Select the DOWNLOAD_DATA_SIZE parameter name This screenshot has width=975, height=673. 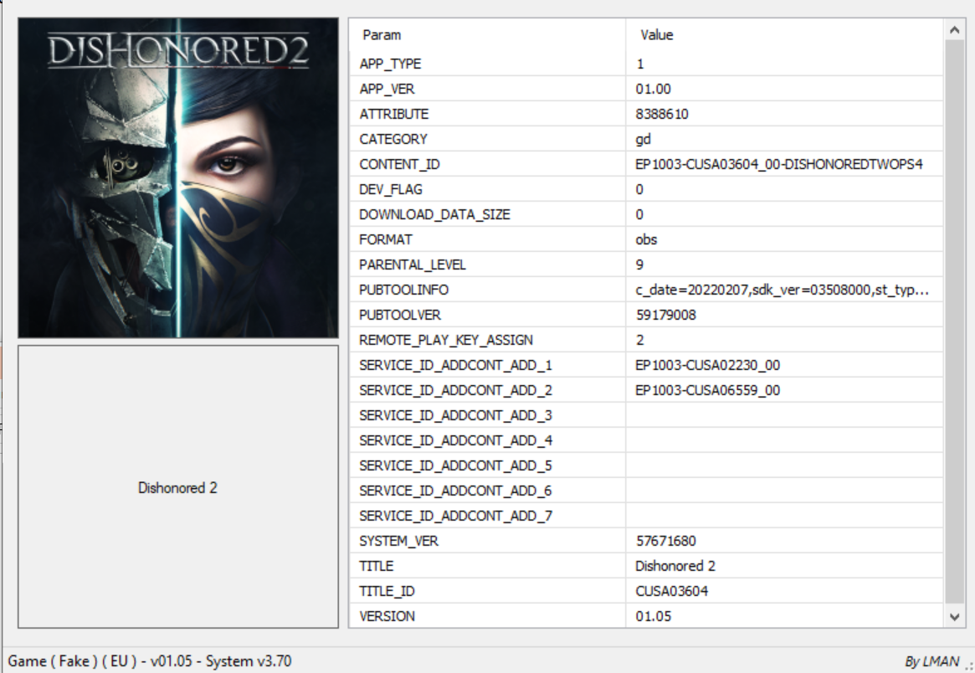point(434,214)
